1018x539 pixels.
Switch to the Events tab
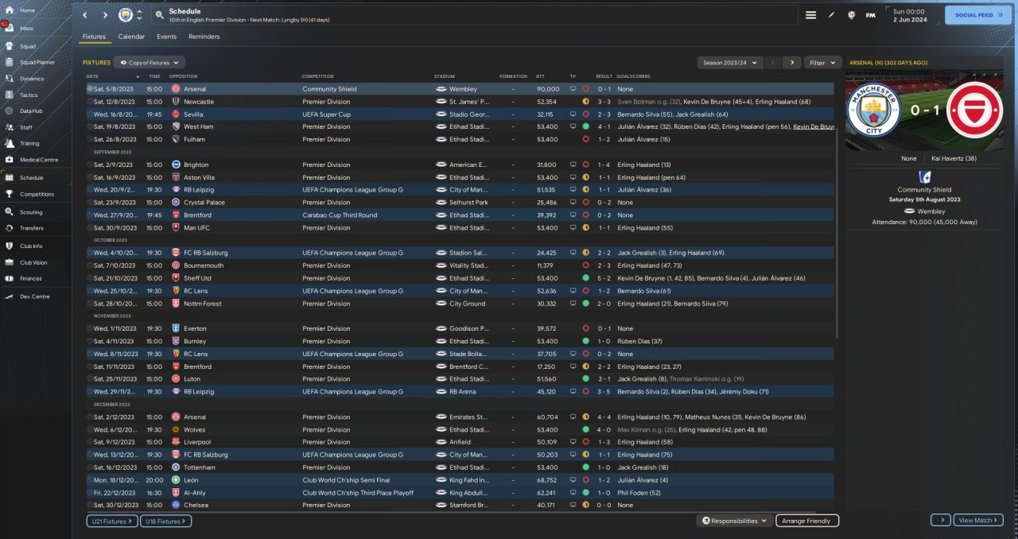click(x=167, y=37)
